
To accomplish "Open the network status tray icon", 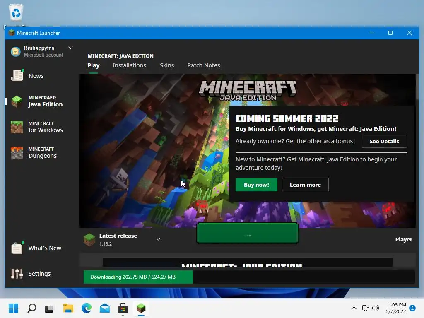I will point(366,308).
